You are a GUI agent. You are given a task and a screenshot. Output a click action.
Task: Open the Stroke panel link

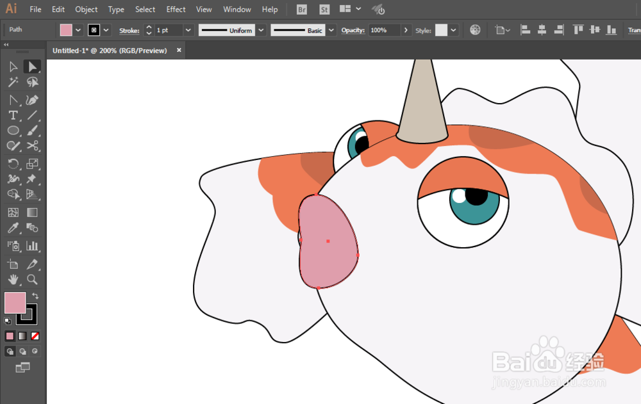click(129, 31)
